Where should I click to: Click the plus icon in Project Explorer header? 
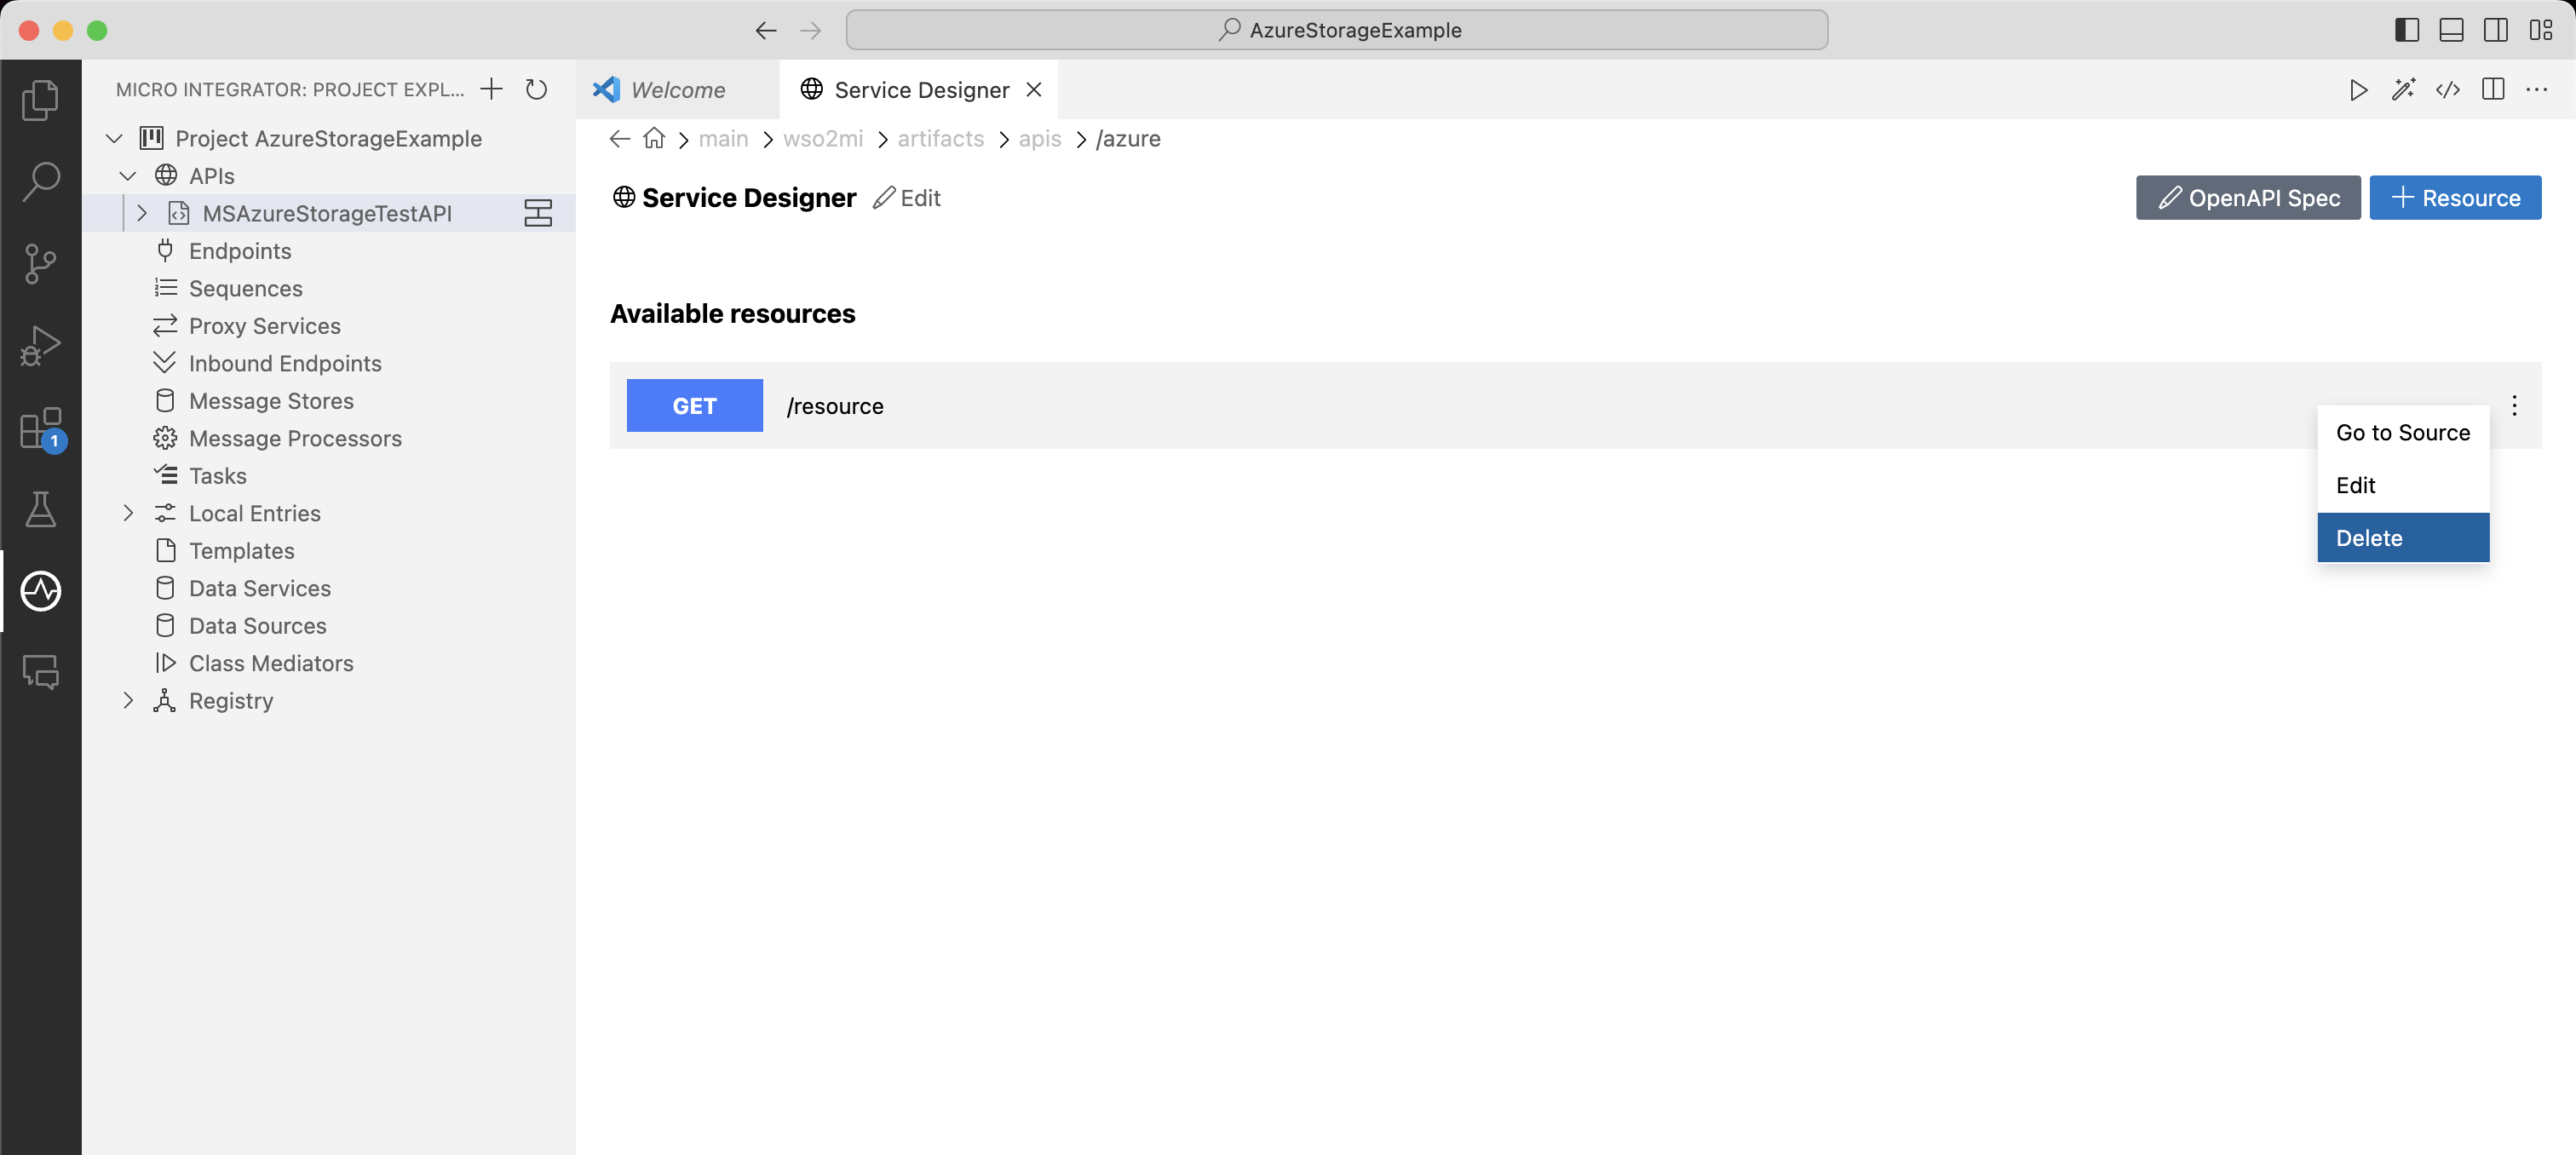pyautogui.click(x=491, y=89)
